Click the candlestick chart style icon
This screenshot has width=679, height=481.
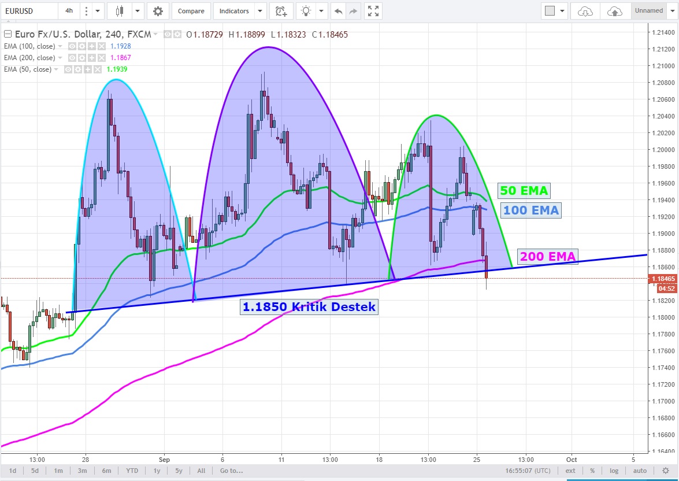(x=120, y=11)
